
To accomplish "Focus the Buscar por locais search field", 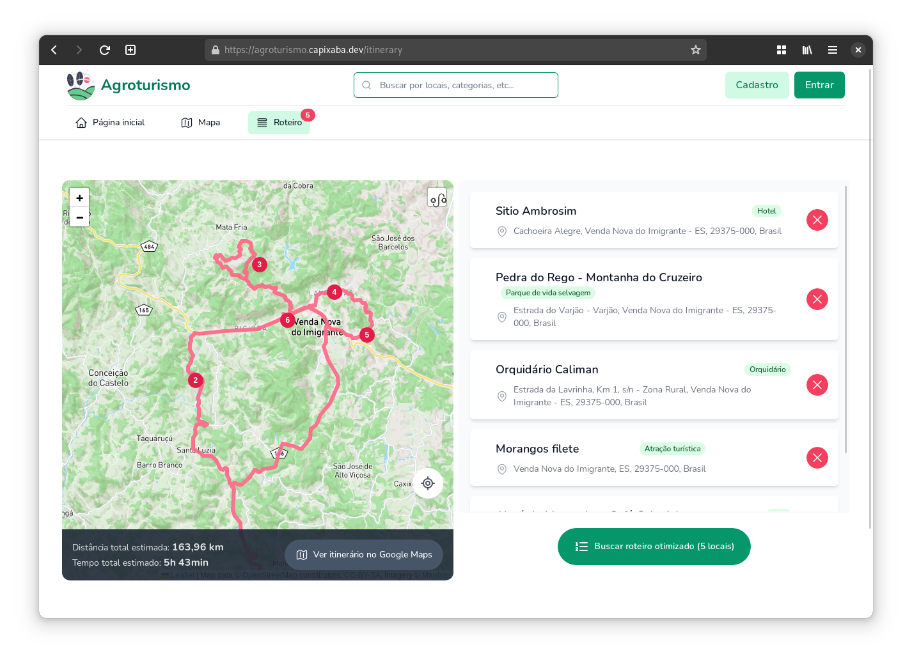I will [456, 85].
